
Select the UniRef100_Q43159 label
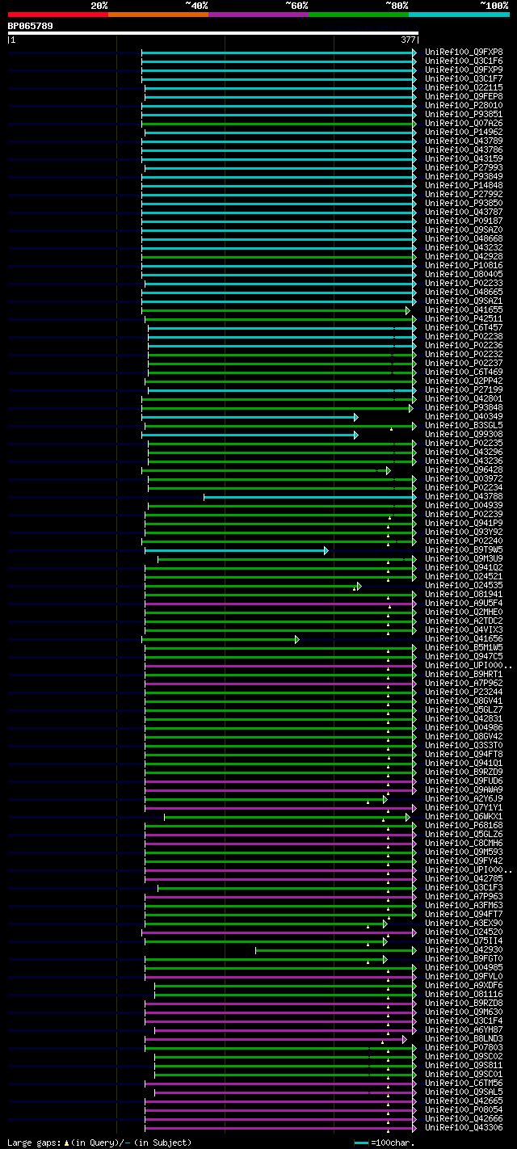pos(464,159)
